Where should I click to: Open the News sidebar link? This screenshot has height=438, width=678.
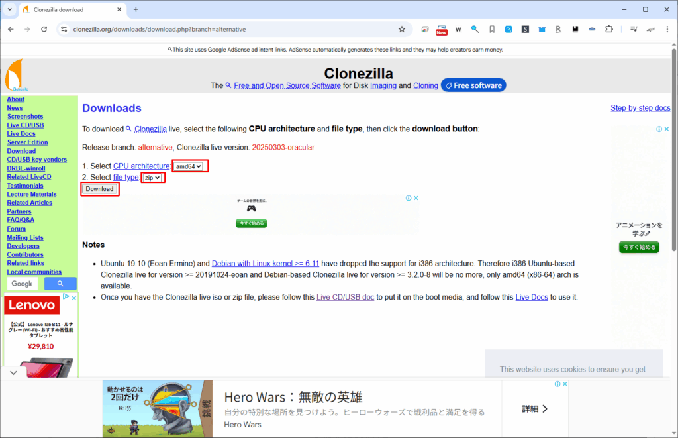pyautogui.click(x=15, y=108)
